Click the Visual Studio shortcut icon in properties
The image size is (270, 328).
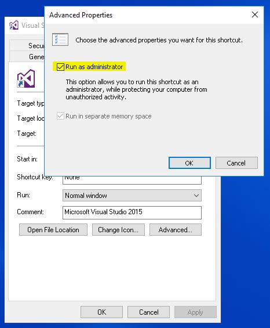[x=26, y=78]
